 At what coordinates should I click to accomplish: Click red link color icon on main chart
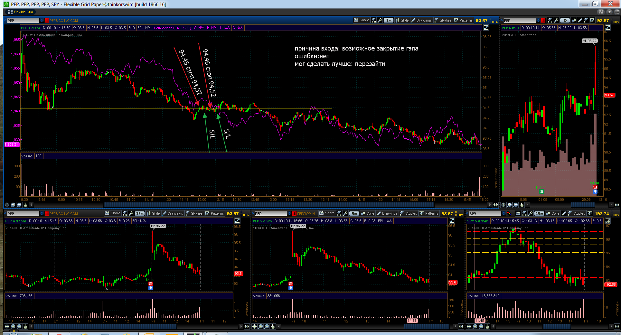pyautogui.click(x=47, y=20)
